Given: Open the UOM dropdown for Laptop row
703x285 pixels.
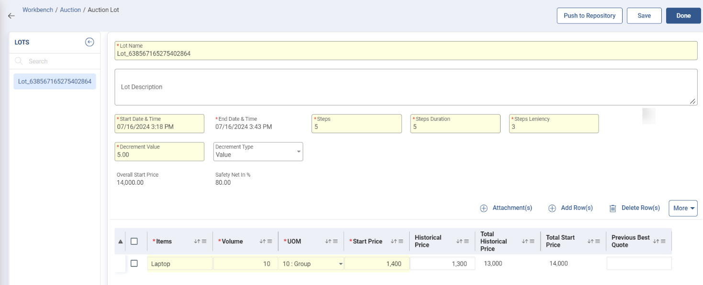Looking at the screenshot, I should [x=340, y=264].
